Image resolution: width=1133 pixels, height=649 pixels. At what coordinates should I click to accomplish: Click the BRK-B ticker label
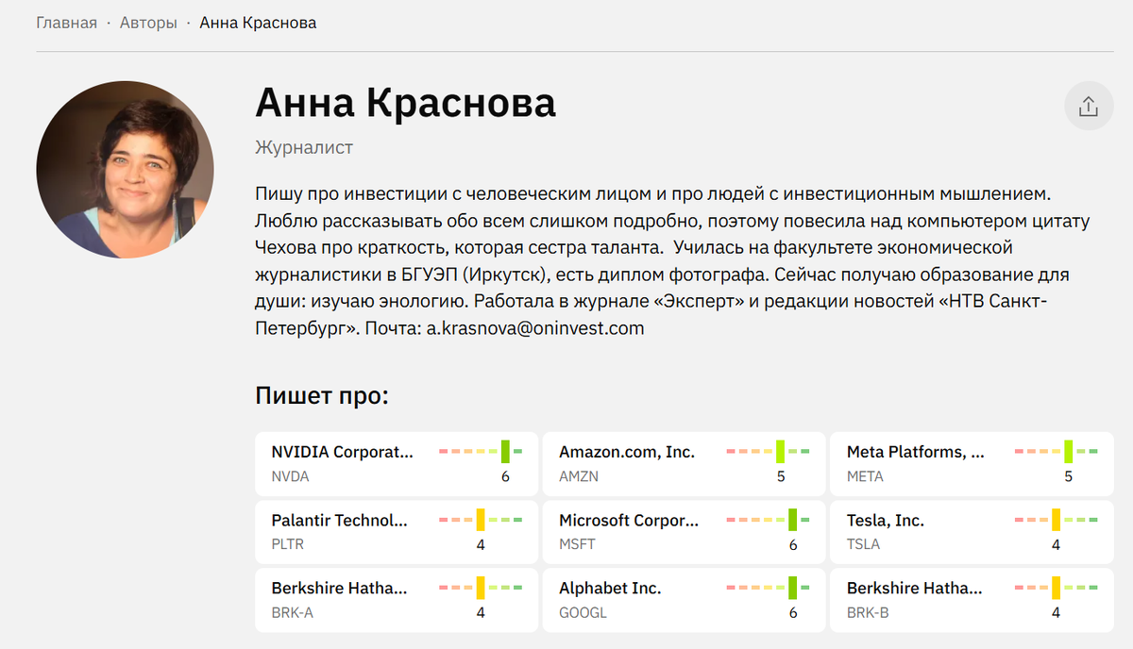(868, 612)
